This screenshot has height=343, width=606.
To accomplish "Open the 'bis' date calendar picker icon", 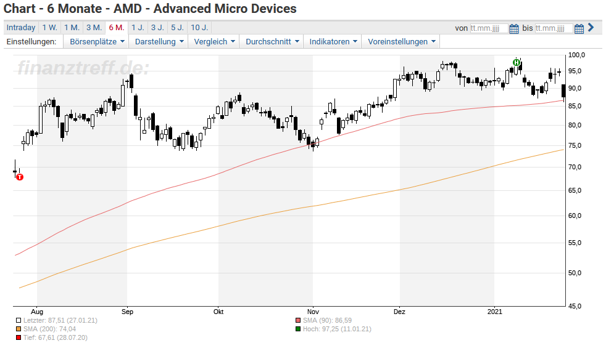I will (579, 28).
